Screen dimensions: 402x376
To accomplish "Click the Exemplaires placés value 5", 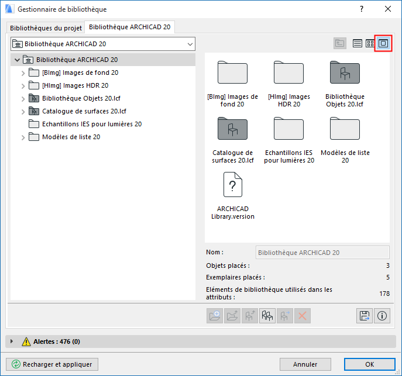I will [x=387, y=277].
